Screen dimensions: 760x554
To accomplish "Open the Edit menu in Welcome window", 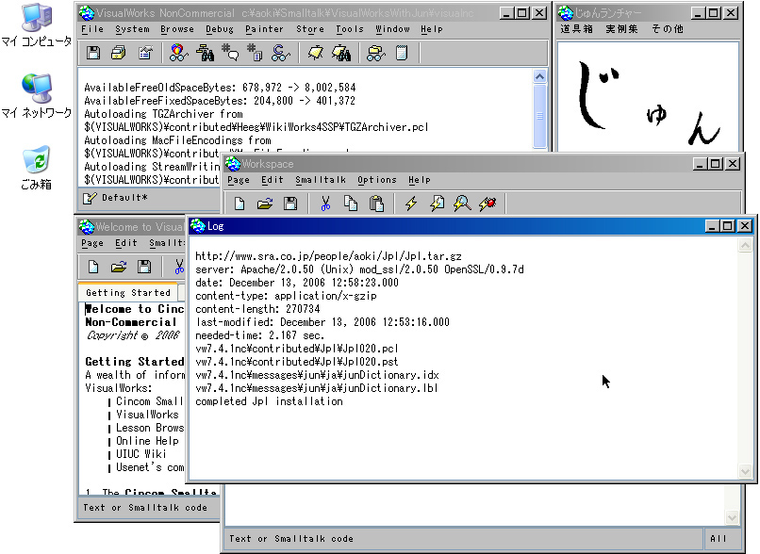I will pyautogui.click(x=126, y=243).
